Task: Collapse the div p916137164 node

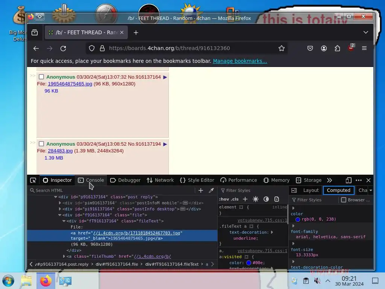Action: click(x=56, y=197)
